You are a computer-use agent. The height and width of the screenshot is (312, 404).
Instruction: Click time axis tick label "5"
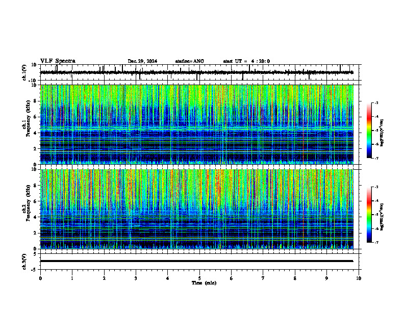pyautogui.click(x=199, y=278)
